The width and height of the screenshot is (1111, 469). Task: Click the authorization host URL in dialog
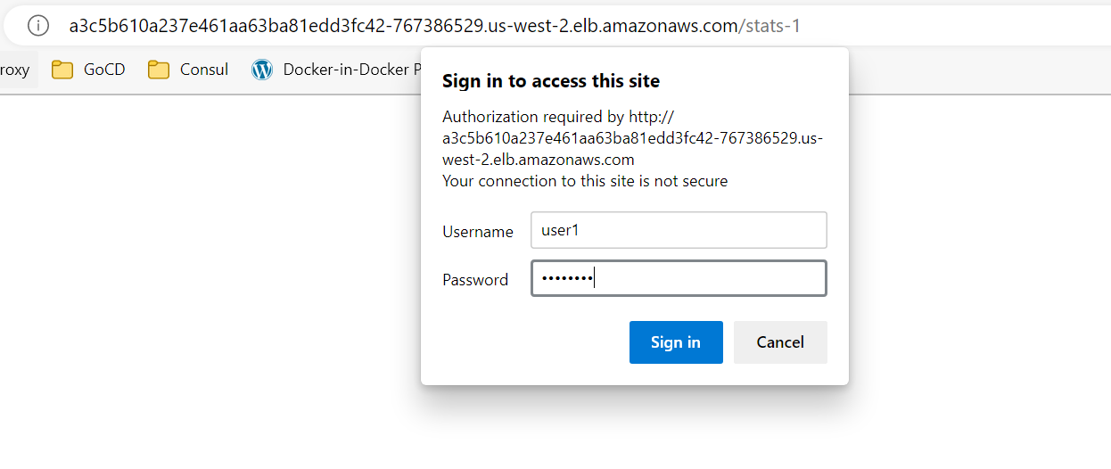tap(632, 138)
